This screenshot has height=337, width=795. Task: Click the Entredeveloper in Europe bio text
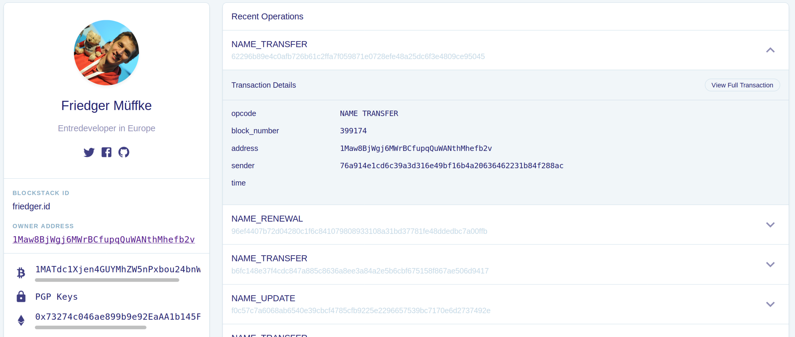[x=107, y=128]
